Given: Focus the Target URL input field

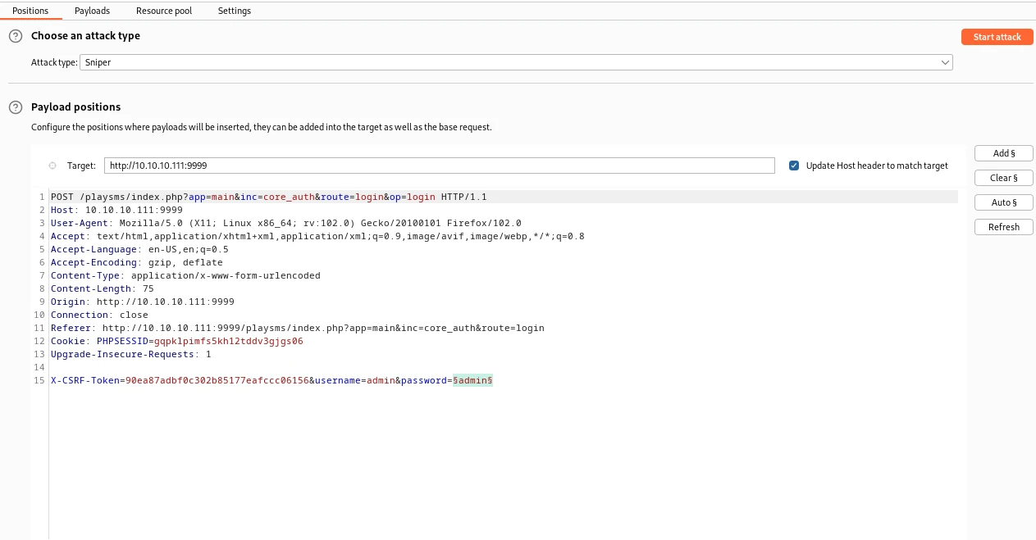Looking at the screenshot, I should coord(439,166).
